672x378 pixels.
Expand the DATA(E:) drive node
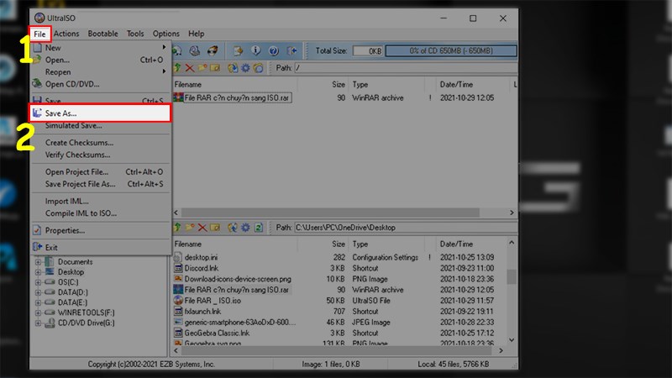tap(38, 302)
